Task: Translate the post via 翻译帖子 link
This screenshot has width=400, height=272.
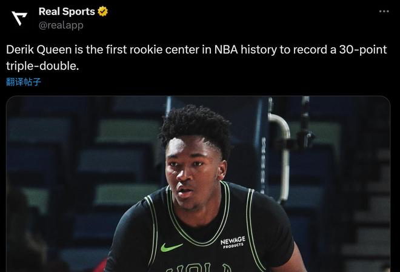Action: tap(23, 82)
